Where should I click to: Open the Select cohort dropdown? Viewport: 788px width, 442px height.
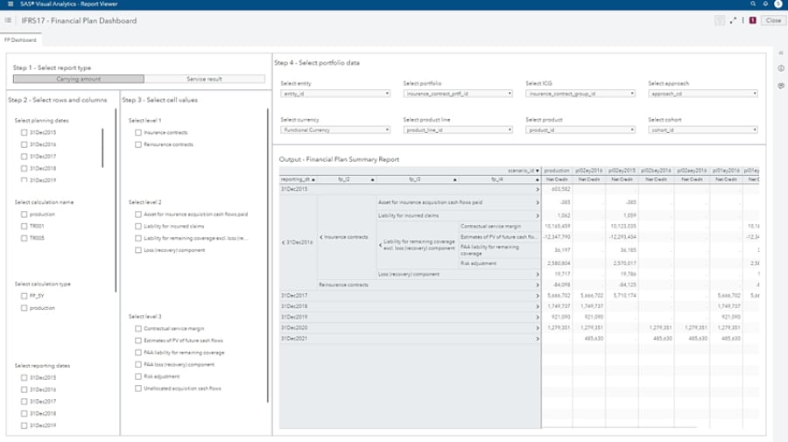click(x=702, y=130)
